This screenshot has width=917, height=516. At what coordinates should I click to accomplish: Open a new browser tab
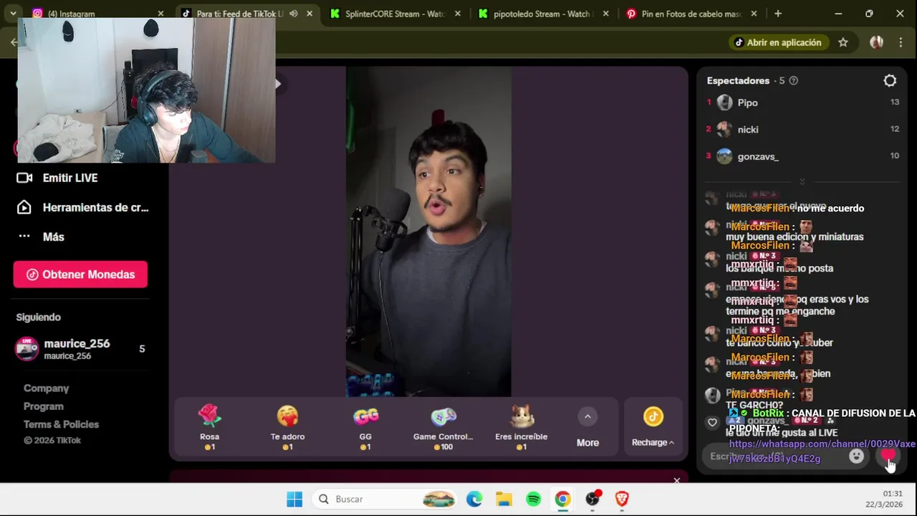pyautogui.click(x=778, y=14)
